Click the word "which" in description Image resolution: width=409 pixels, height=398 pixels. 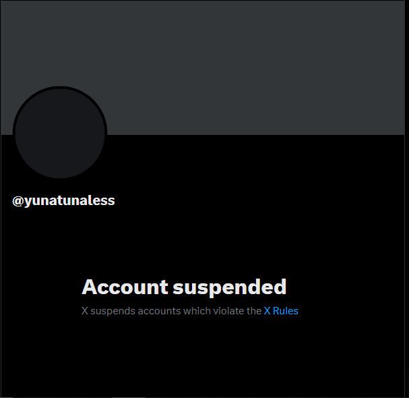[x=197, y=311]
